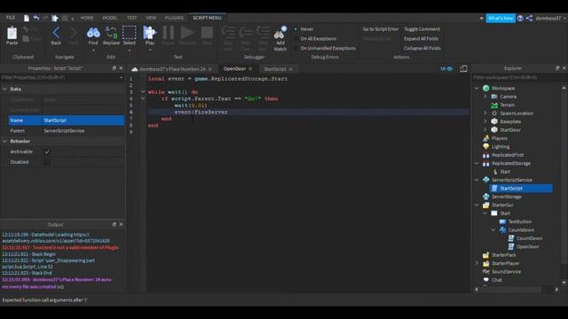This screenshot has height=319, width=568.
Task: Select ReplicatedFirst in Explorer
Action: point(508,155)
